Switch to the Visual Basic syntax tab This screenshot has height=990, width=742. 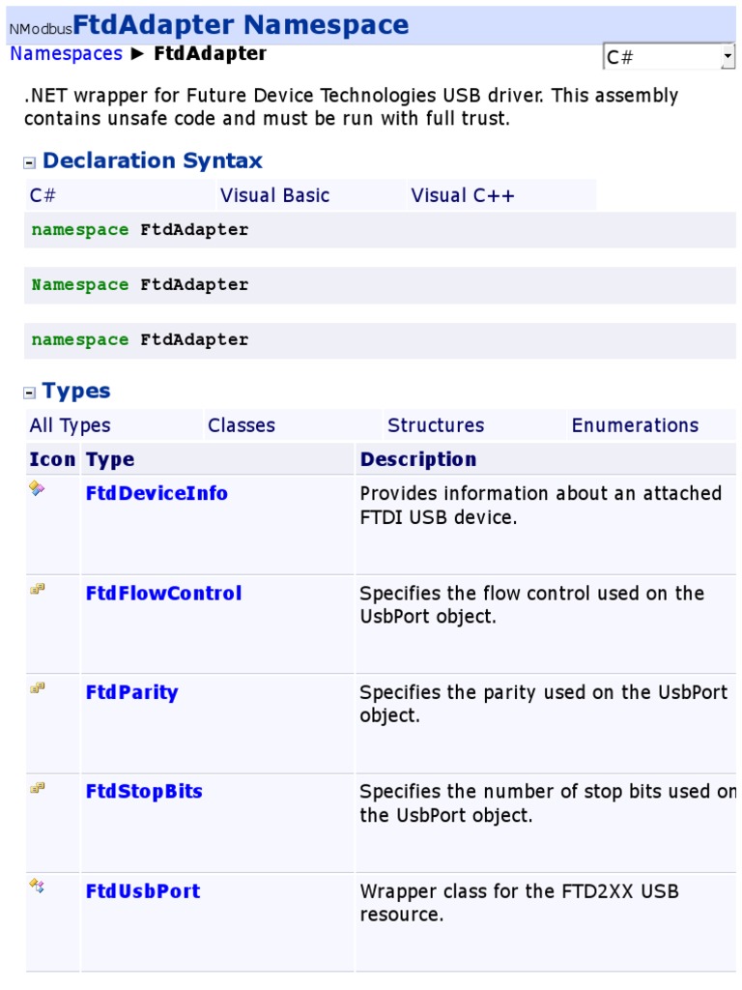[x=274, y=195]
